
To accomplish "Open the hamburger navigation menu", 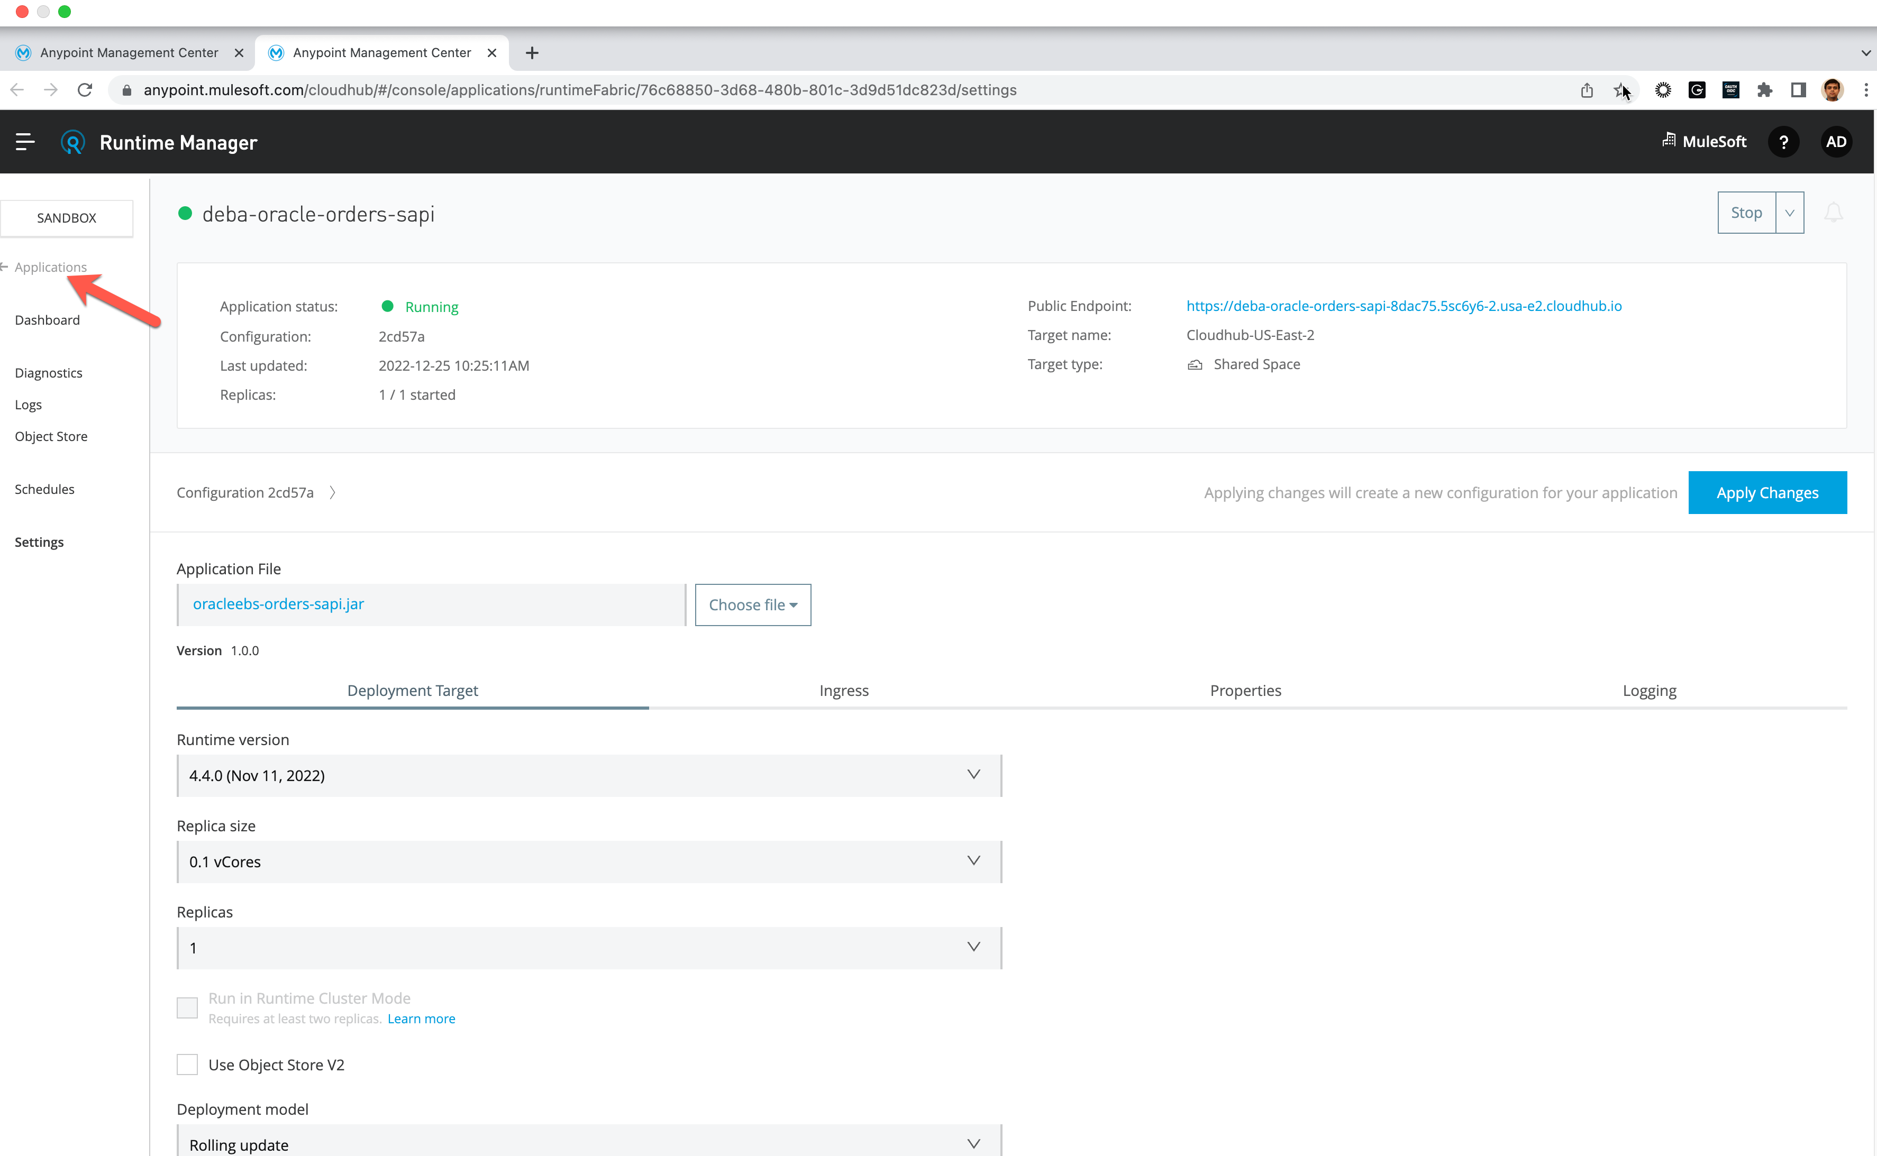I will pyautogui.click(x=25, y=142).
